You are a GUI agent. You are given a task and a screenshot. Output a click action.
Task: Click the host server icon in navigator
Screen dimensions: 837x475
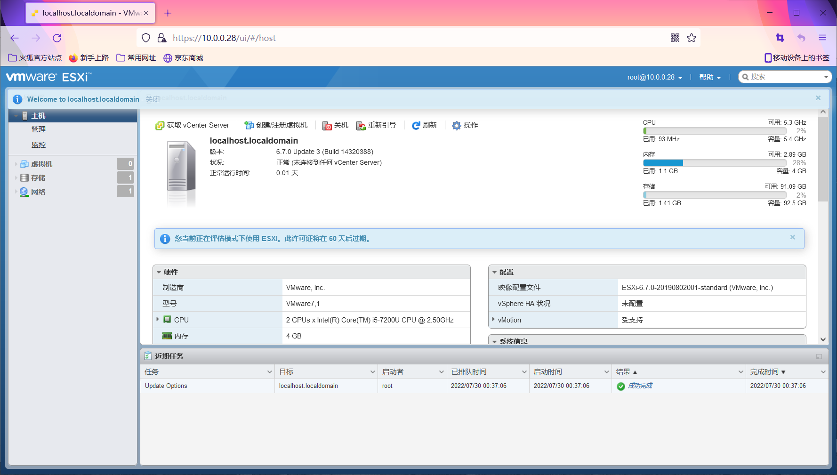(x=25, y=116)
